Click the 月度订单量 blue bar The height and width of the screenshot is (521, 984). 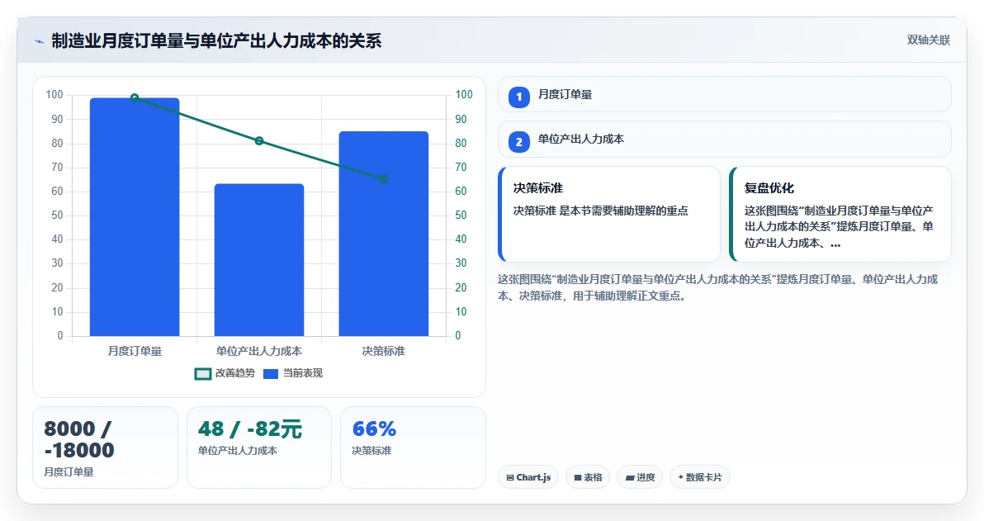(135, 217)
